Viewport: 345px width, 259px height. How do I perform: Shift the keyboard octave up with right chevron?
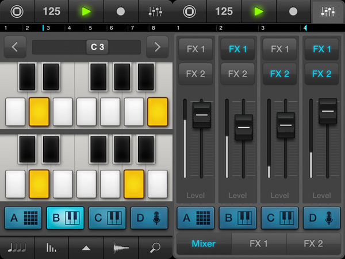(158, 47)
